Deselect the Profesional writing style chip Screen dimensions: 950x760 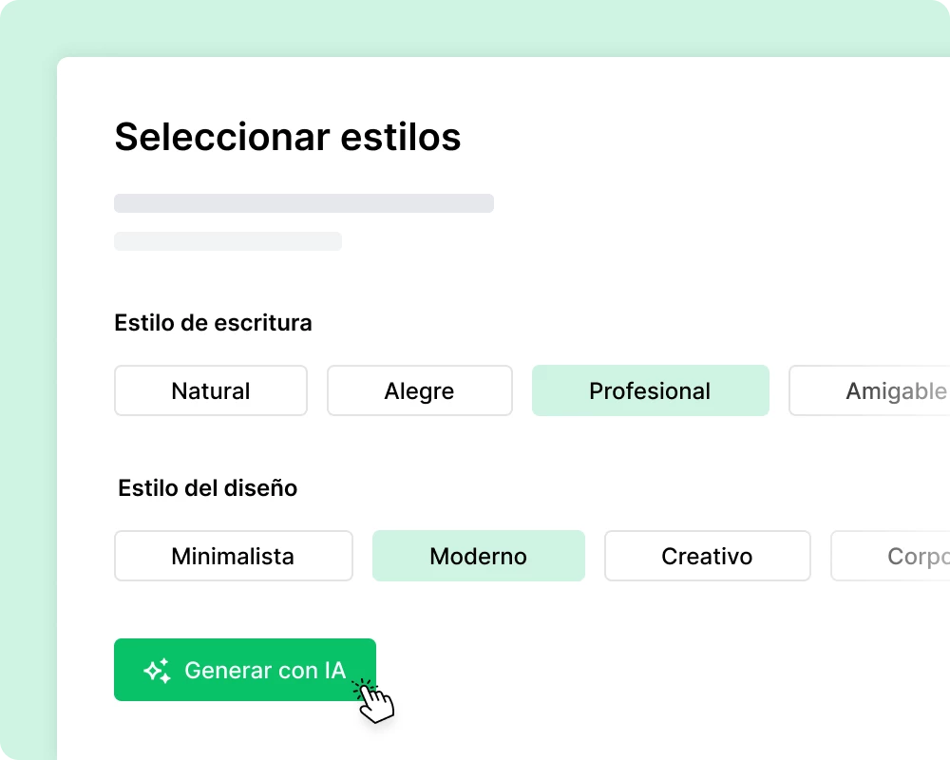pos(650,391)
